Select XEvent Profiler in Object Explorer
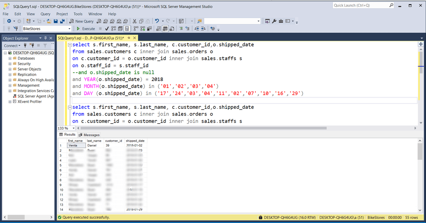Viewport: 426px width, 223px height. (30, 102)
